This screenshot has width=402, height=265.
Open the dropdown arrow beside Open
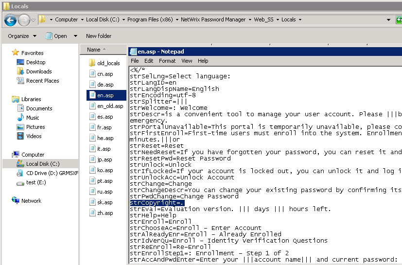tap(75, 36)
